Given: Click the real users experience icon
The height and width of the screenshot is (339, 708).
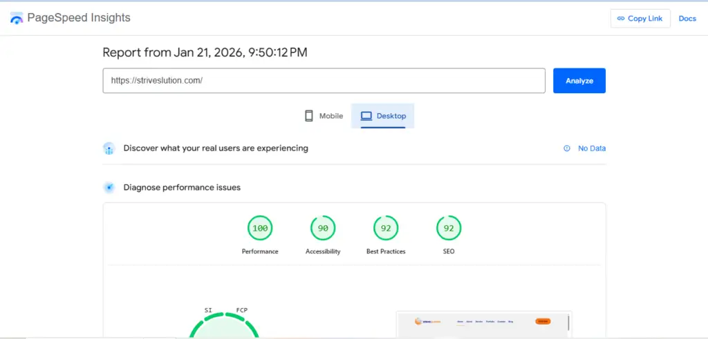Looking at the screenshot, I should 109,148.
